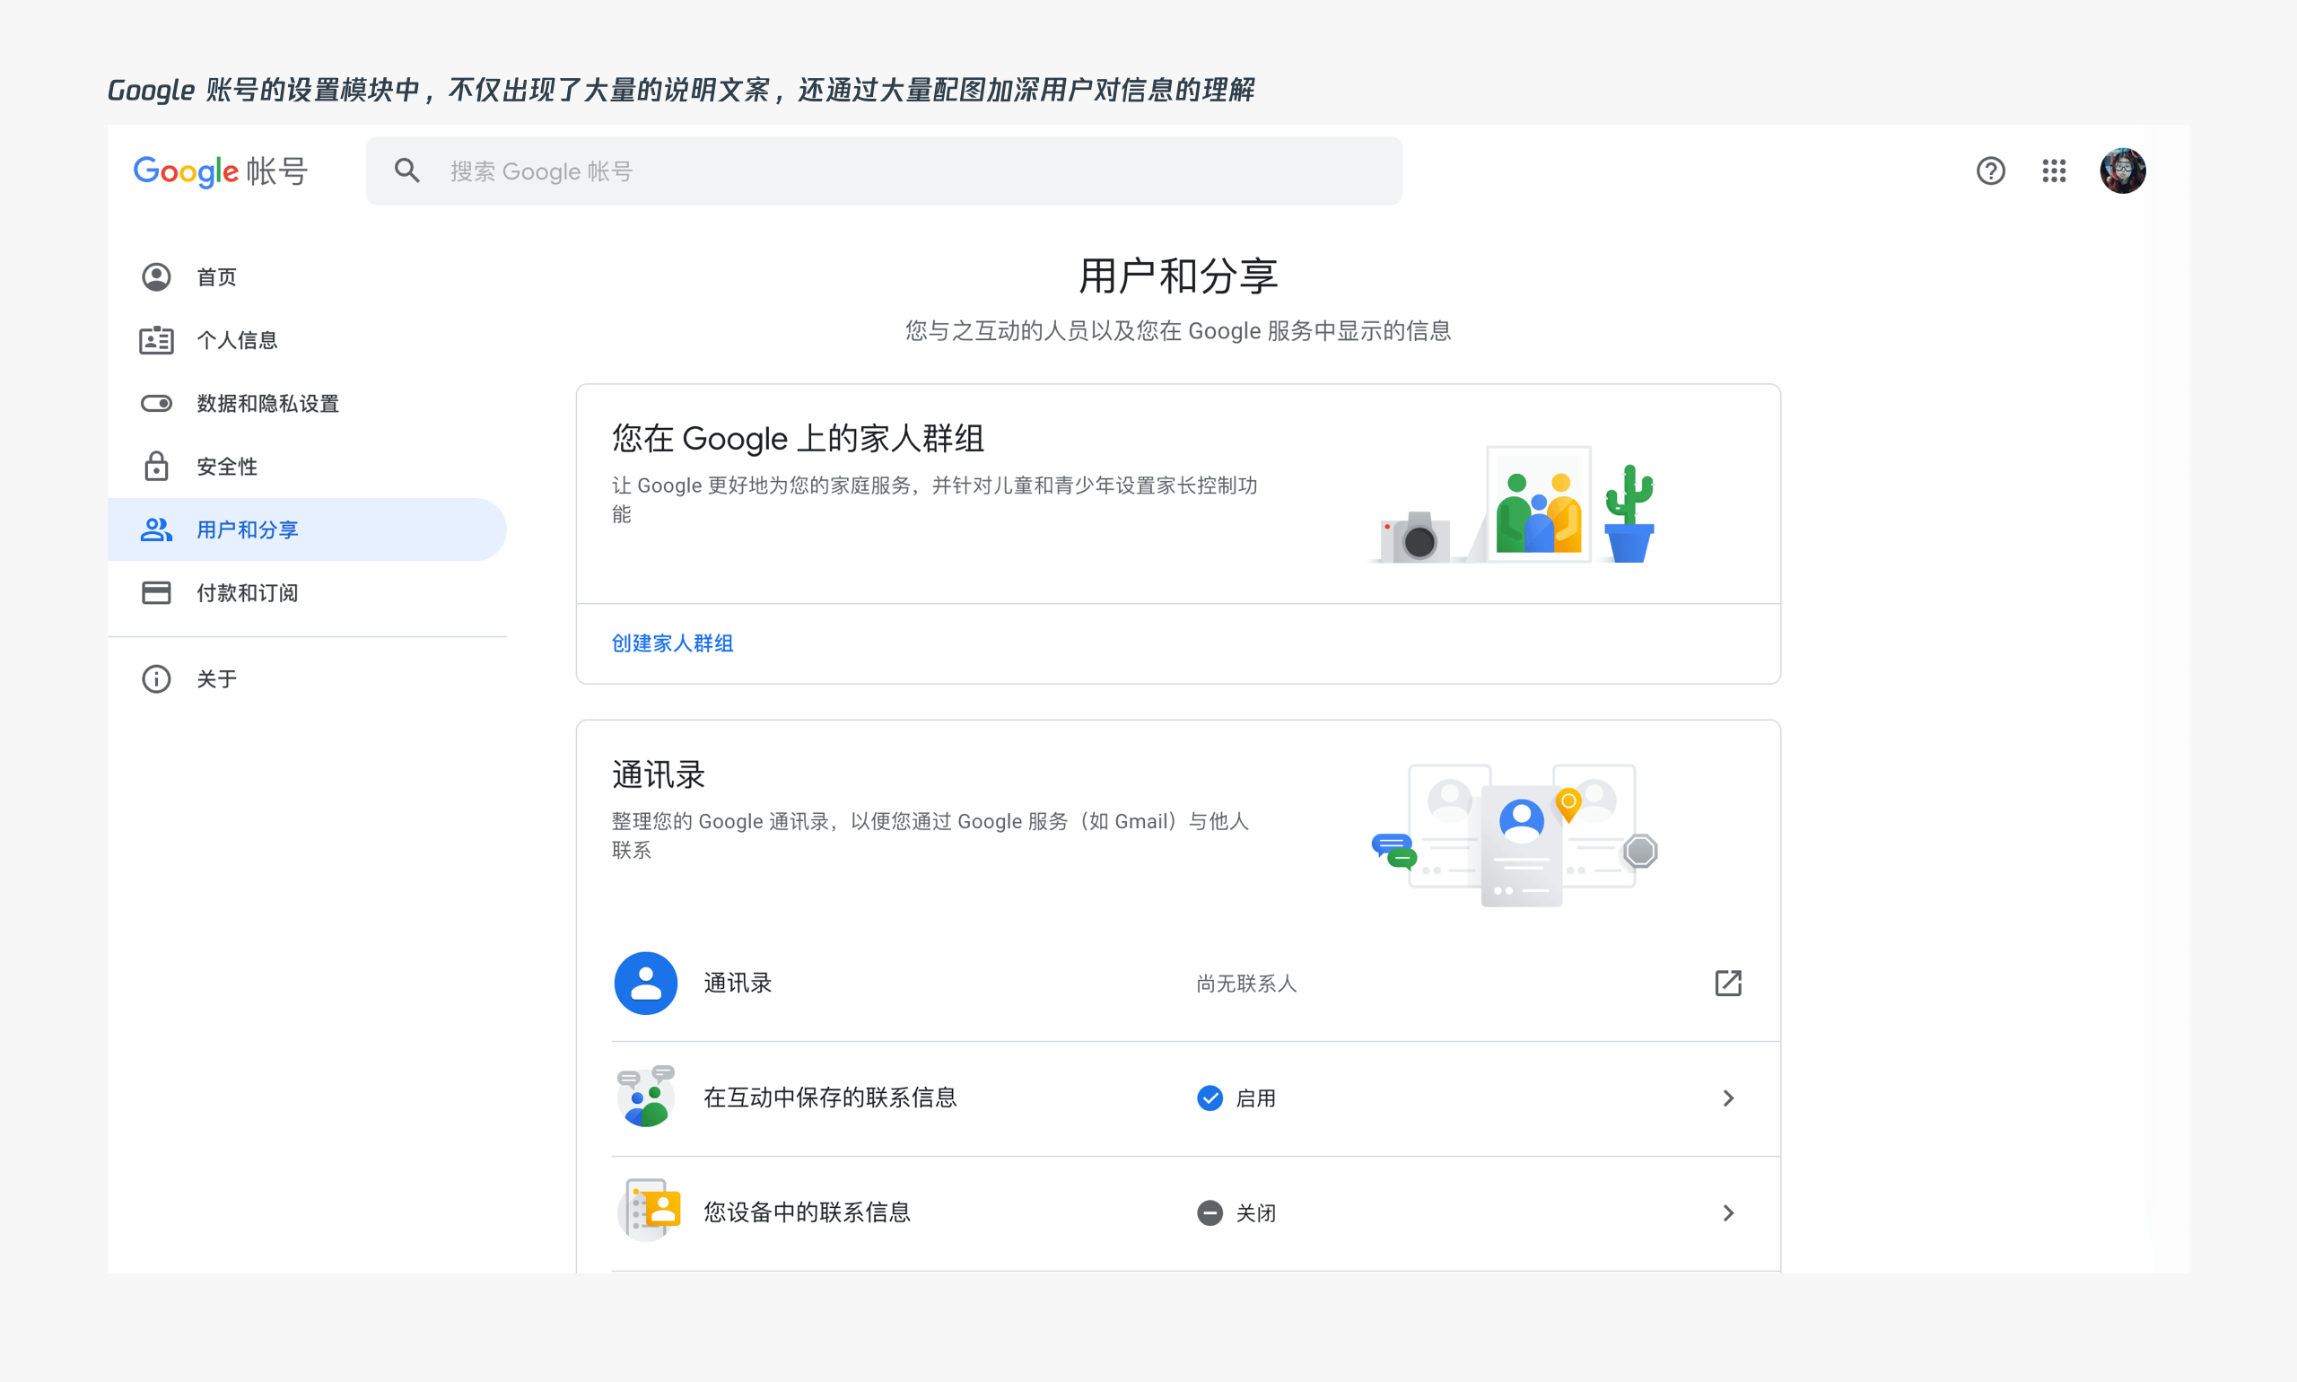Open external link icon for 通讯录
Viewport: 2297px width, 1382px height.
1727,984
